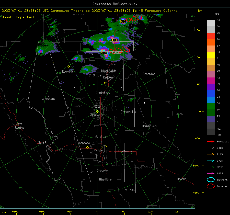Select the yellow diamond marker above Calgary

point(101,147)
